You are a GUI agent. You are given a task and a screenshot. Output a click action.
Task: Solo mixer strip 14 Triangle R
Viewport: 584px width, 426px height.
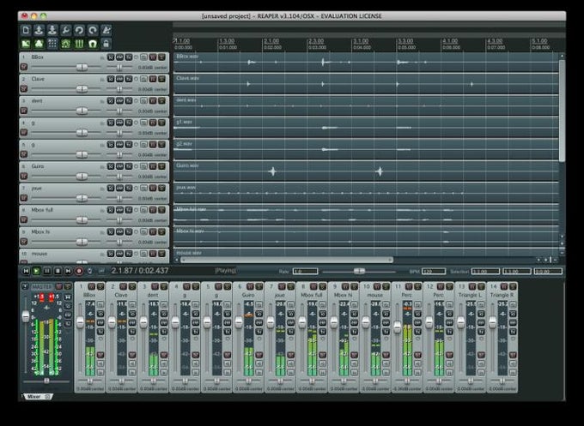click(x=514, y=286)
